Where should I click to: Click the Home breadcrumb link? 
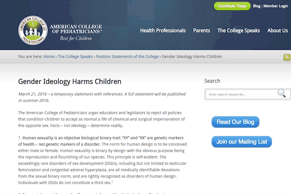(49, 56)
